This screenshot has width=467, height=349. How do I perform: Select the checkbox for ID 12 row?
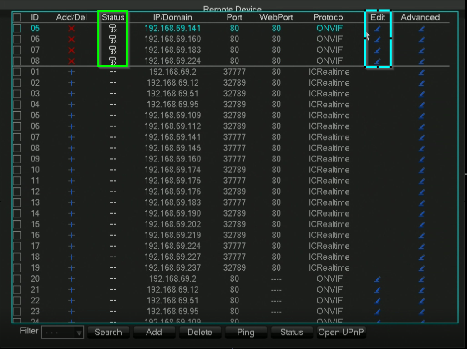tap(16, 192)
